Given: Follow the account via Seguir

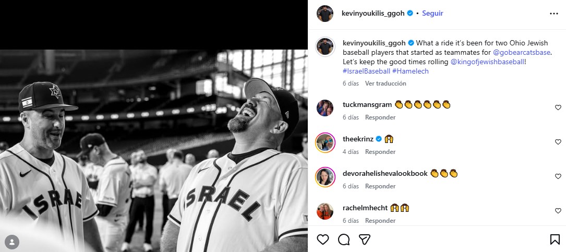Looking at the screenshot, I should pyautogui.click(x=432, y=14).
